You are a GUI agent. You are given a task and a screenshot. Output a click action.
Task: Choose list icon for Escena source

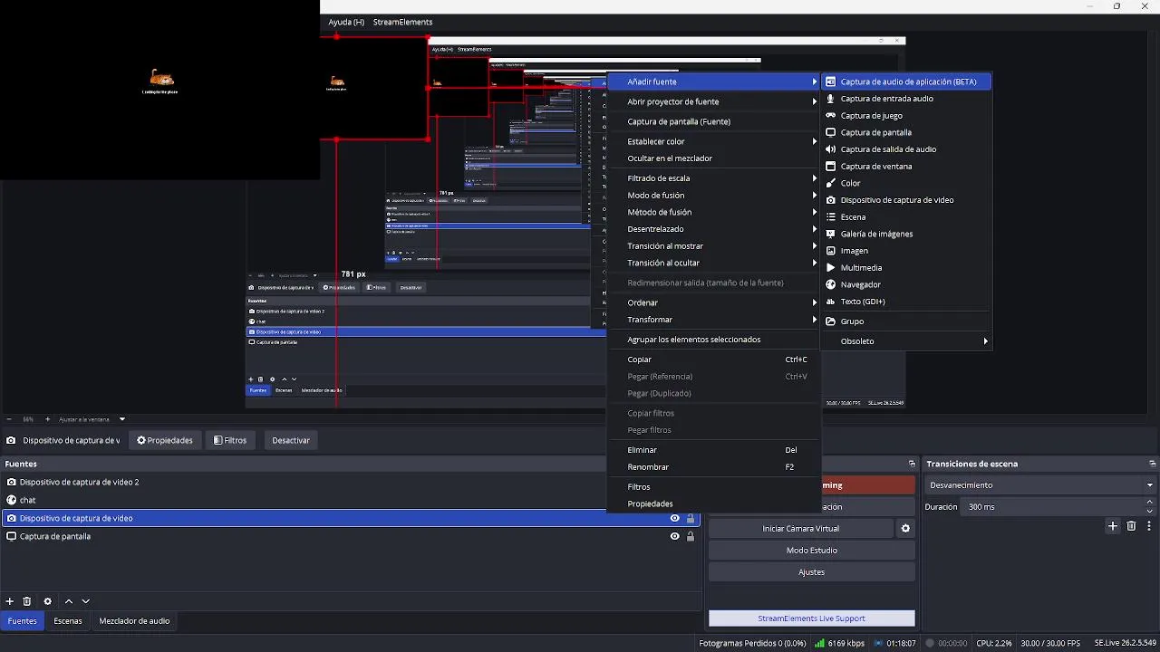(830, 217)
